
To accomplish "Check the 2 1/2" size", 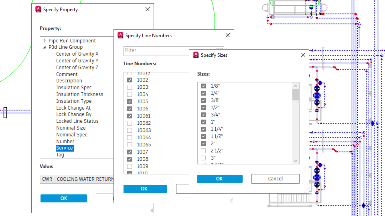I will coord(203,151).
